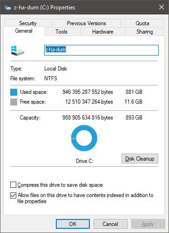Click the Windows drive icon beside the name field
Viewport: 169px width, 233px height.
pos(18,51)
